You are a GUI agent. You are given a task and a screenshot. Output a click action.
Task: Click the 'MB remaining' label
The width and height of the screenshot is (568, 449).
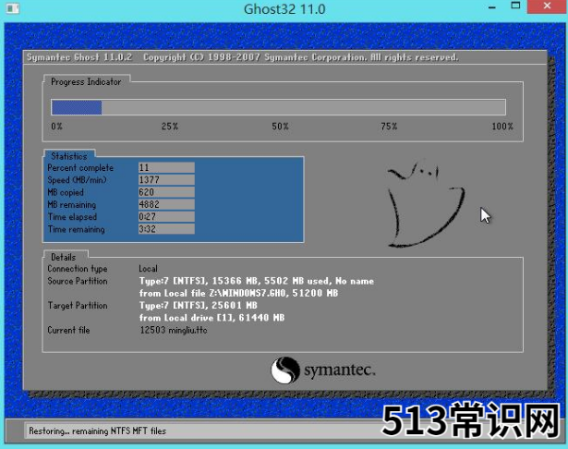coord(72,205)
